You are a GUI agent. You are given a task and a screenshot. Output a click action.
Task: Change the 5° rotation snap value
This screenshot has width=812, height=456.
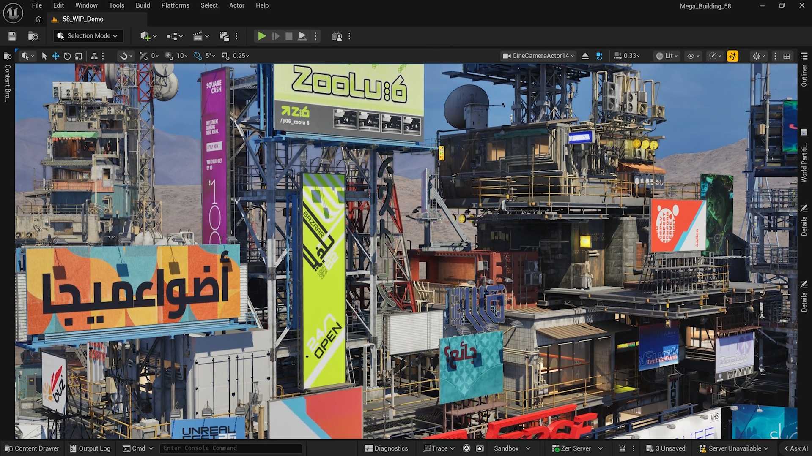tap(210, 56)
